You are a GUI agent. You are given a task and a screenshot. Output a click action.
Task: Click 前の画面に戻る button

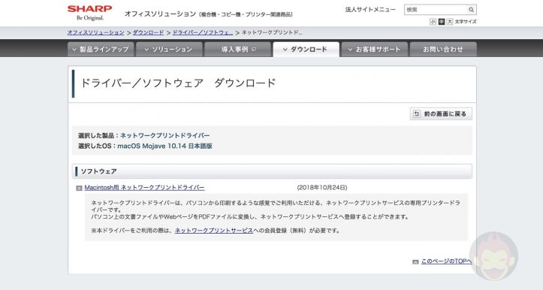[441, 113]
